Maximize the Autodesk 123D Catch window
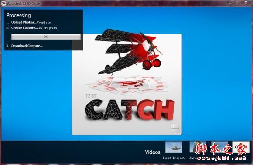 point(237,3)
